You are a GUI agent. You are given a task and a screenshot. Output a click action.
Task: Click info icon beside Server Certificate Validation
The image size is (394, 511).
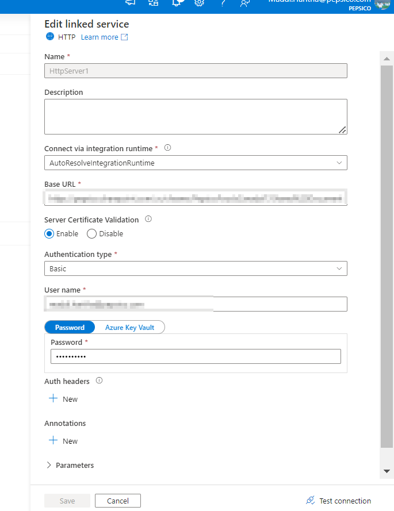coord(148,218)
